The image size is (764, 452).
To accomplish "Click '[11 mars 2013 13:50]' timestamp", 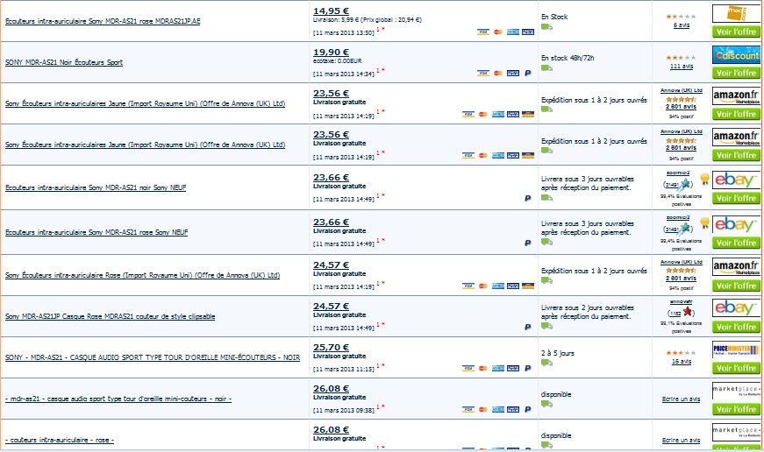I will click(344, 32).
